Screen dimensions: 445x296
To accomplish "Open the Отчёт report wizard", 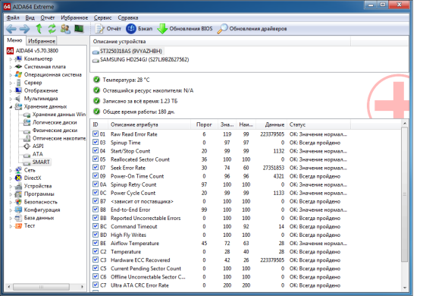I will 108,29.
